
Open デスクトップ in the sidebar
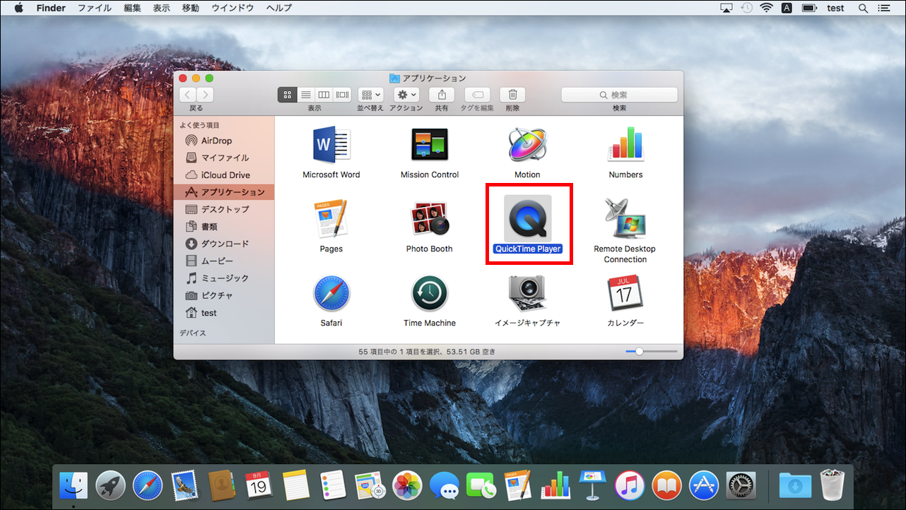pos(224,209)
